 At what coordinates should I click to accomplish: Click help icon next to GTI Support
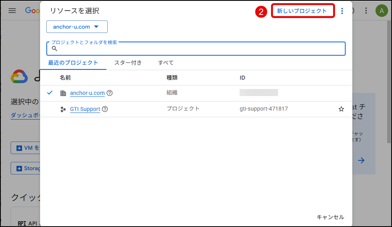tap(105, 109)
